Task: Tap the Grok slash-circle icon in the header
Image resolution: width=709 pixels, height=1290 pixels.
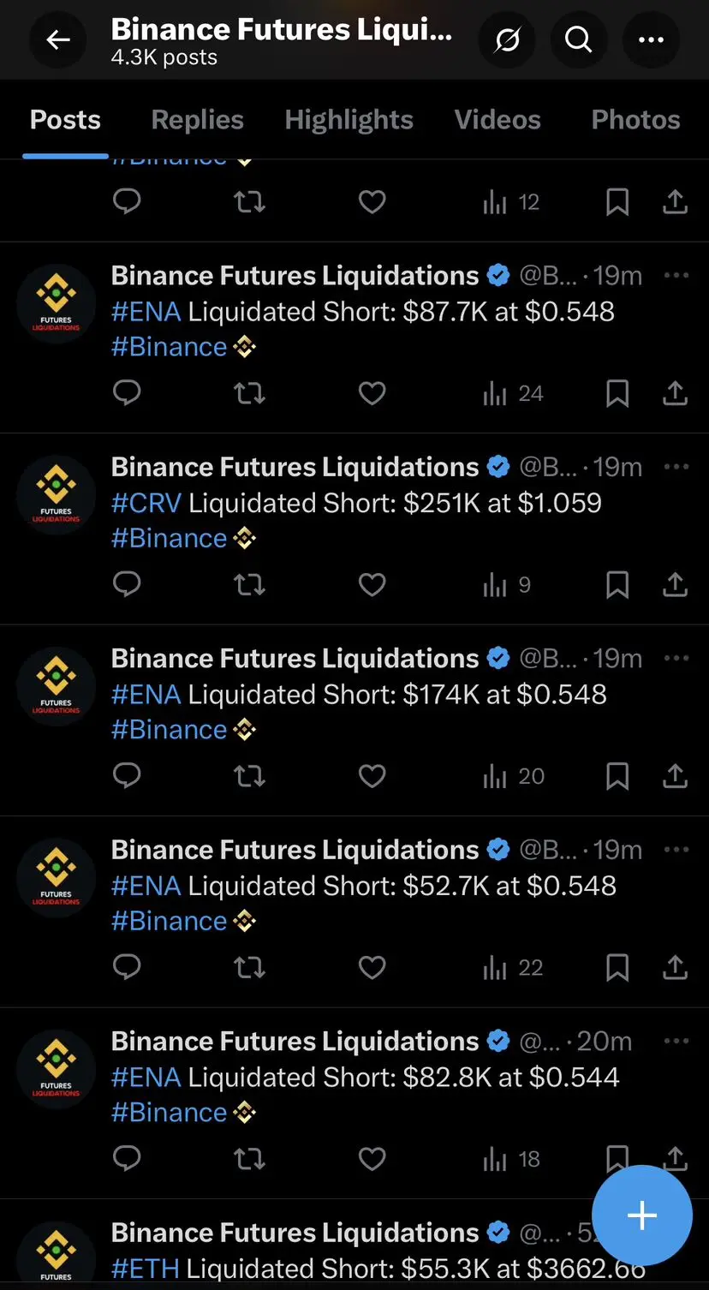Action: [x=507, y=39]
